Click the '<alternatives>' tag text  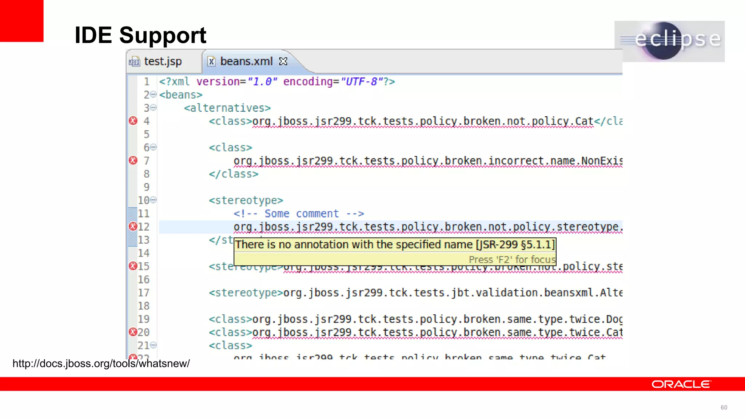[227, 108]
